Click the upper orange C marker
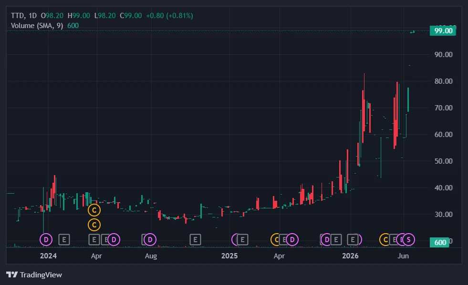Image resolution: width=468 pixels, height=285 pixels. coord(94,210)
